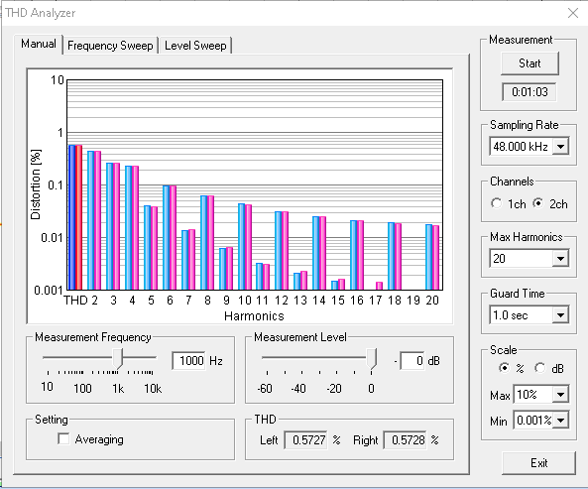Click the THD Right value 0.5728
This screenshot has height=489, width=588.
point(405,439)
